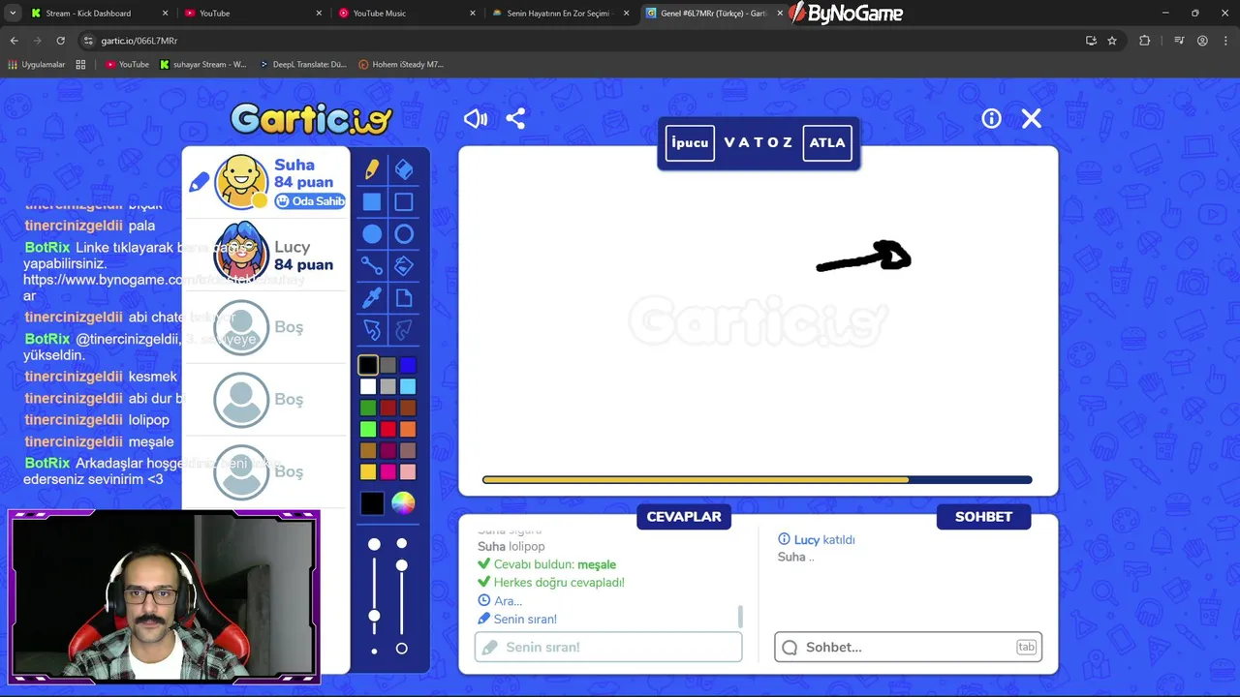The image size is (1240, 697).
Task: Open the SOHBET chat panel header
Action: tap(983, 517)
